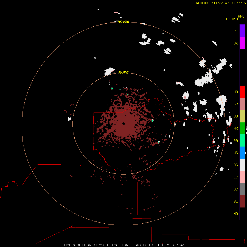The height and width of the screenshot is (247, 247).
Task: Click the black radar site dot at center
Action: tap(123, 123)
